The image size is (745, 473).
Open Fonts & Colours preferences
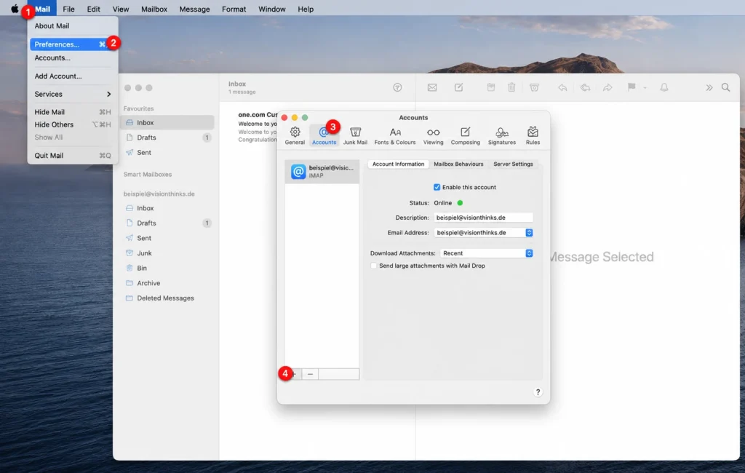tap(395, 135)
